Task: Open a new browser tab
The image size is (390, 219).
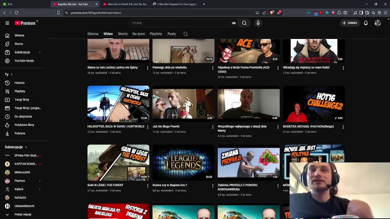Action: pos(204,4)
